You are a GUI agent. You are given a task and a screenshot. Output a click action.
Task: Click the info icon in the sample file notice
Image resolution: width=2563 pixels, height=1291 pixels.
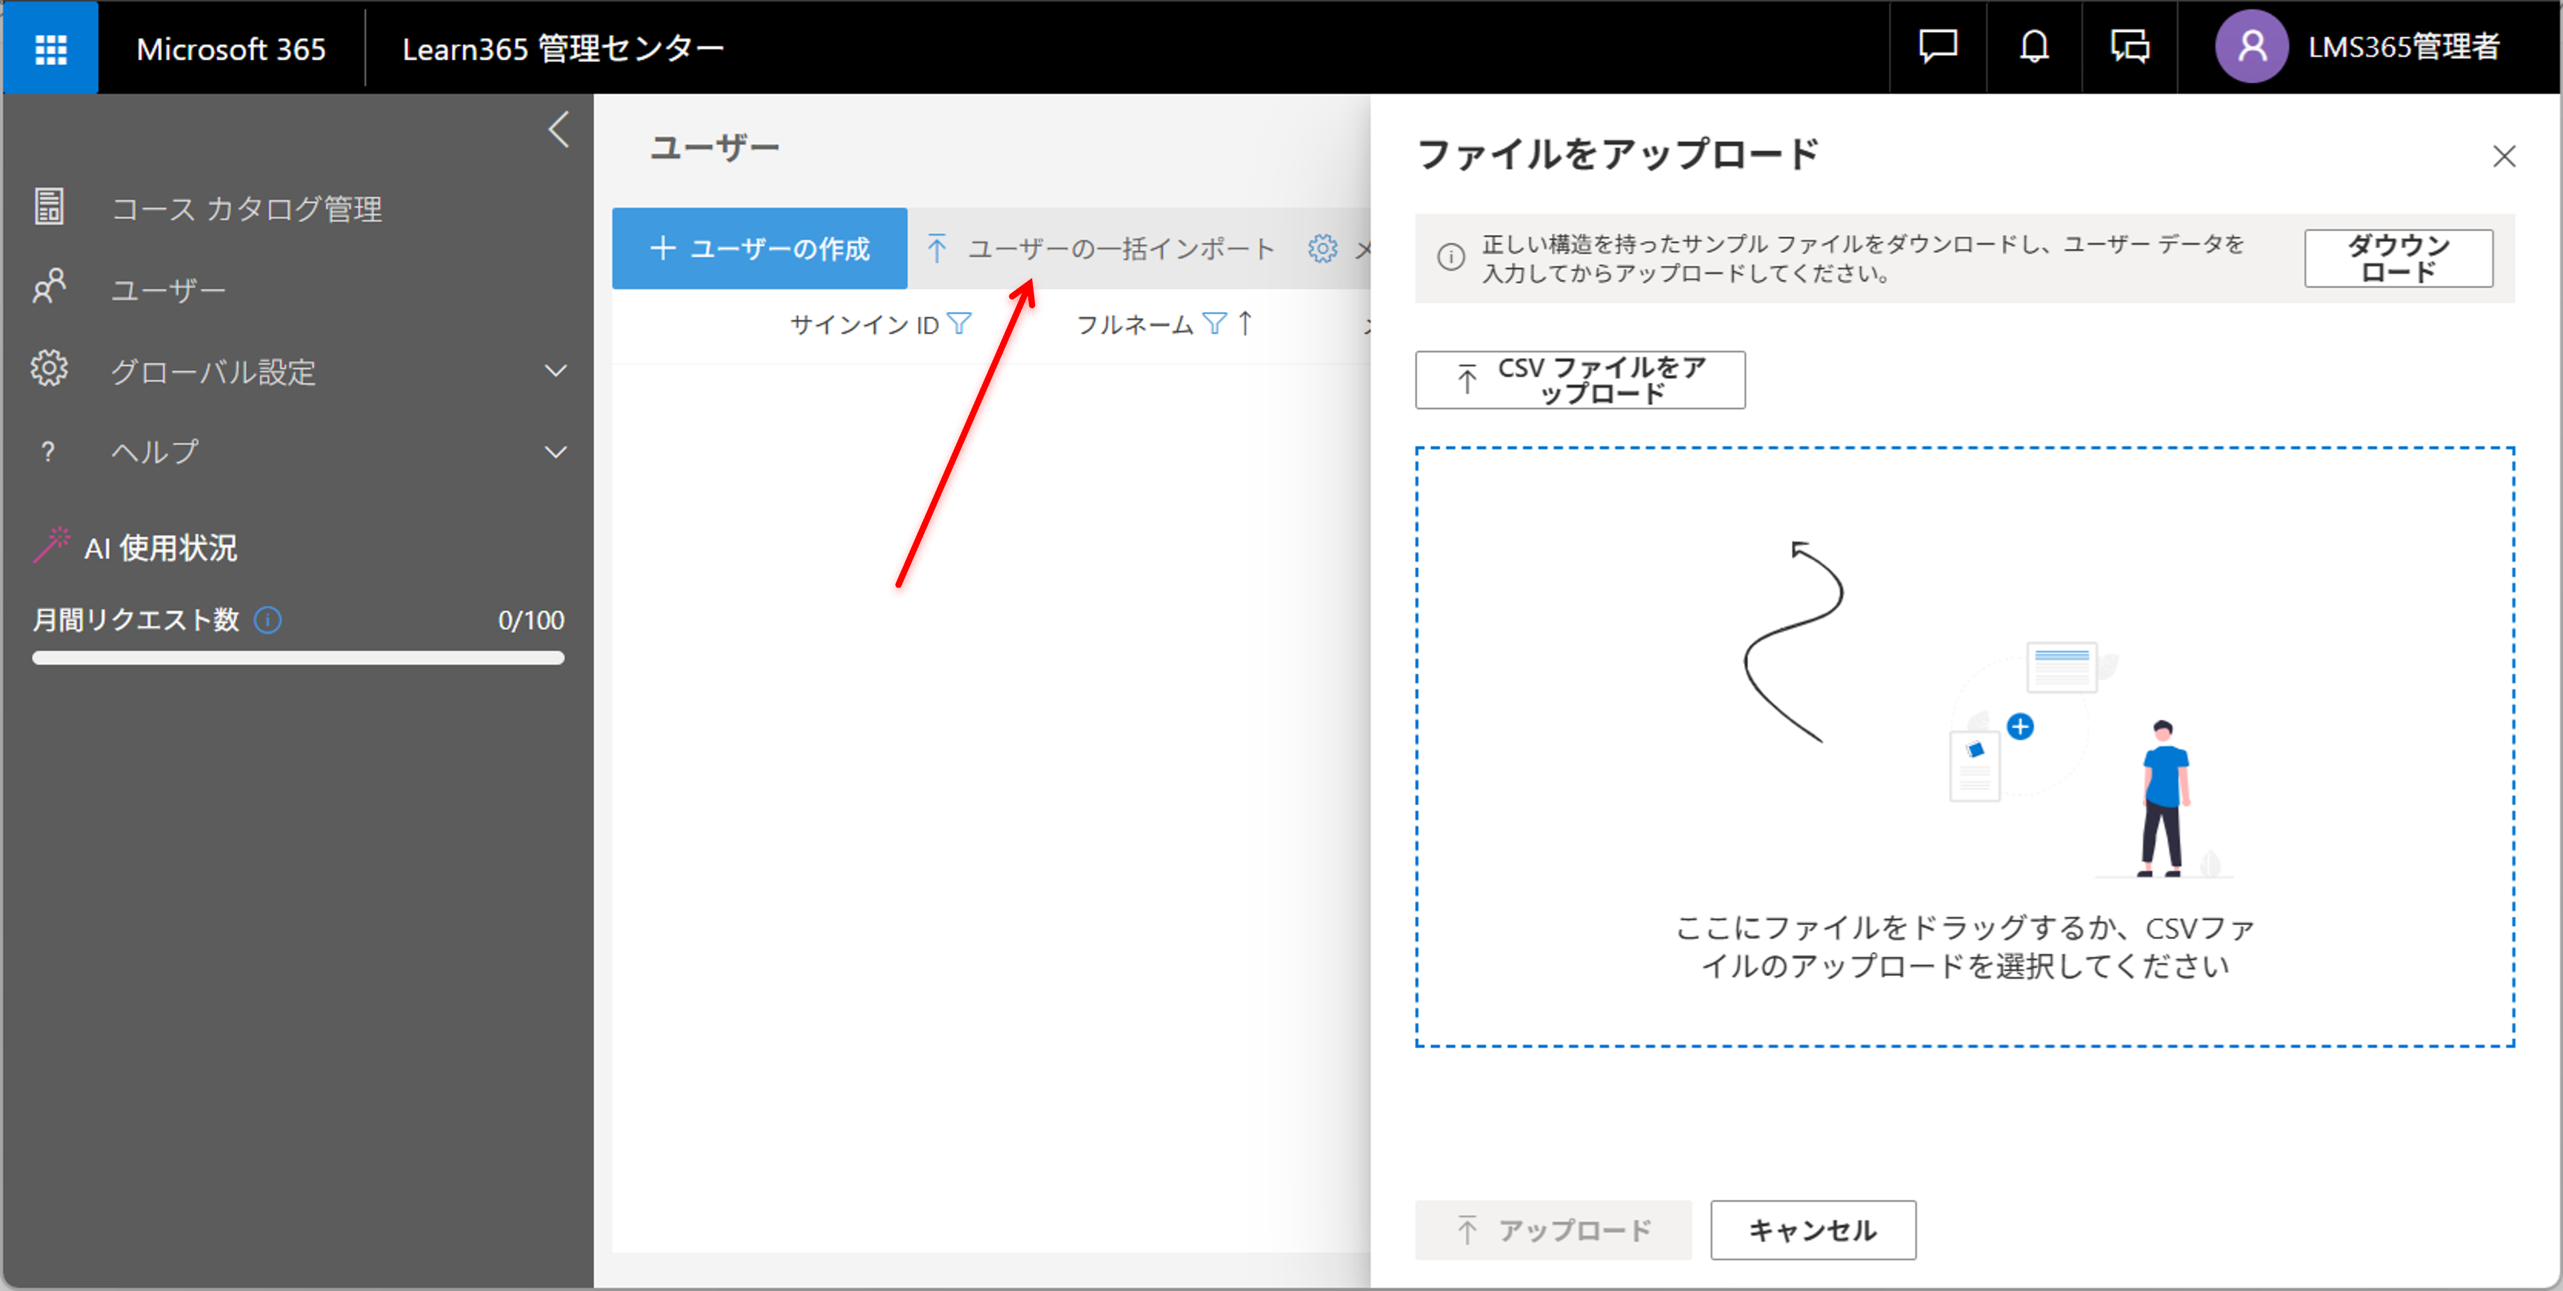tap(1451, 258)
